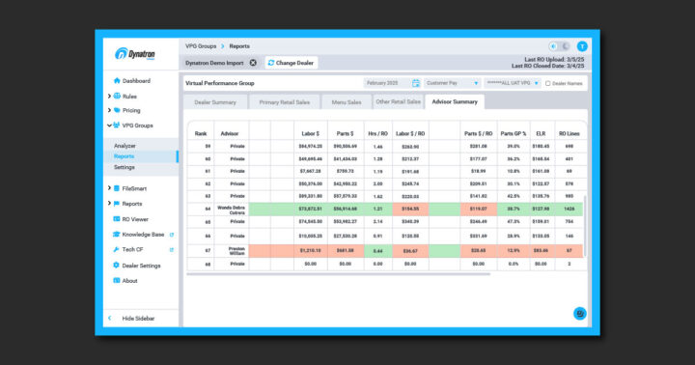
Task: Click the Dynatron logo
Action: click(x=135, y=54)
